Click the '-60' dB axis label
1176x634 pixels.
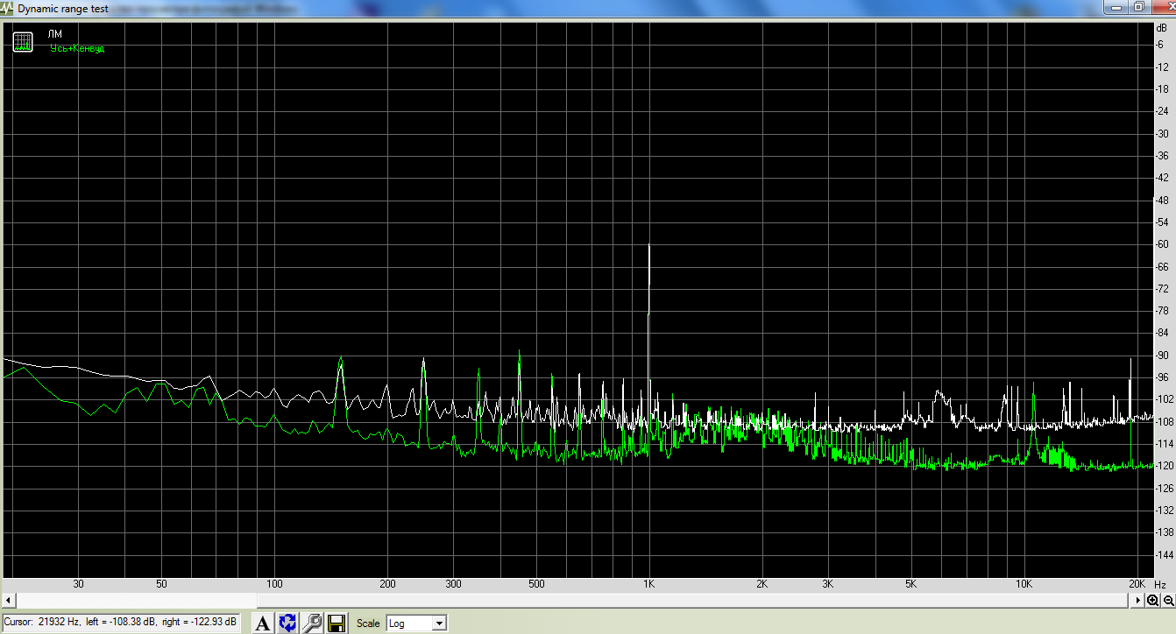point(1163,244)
